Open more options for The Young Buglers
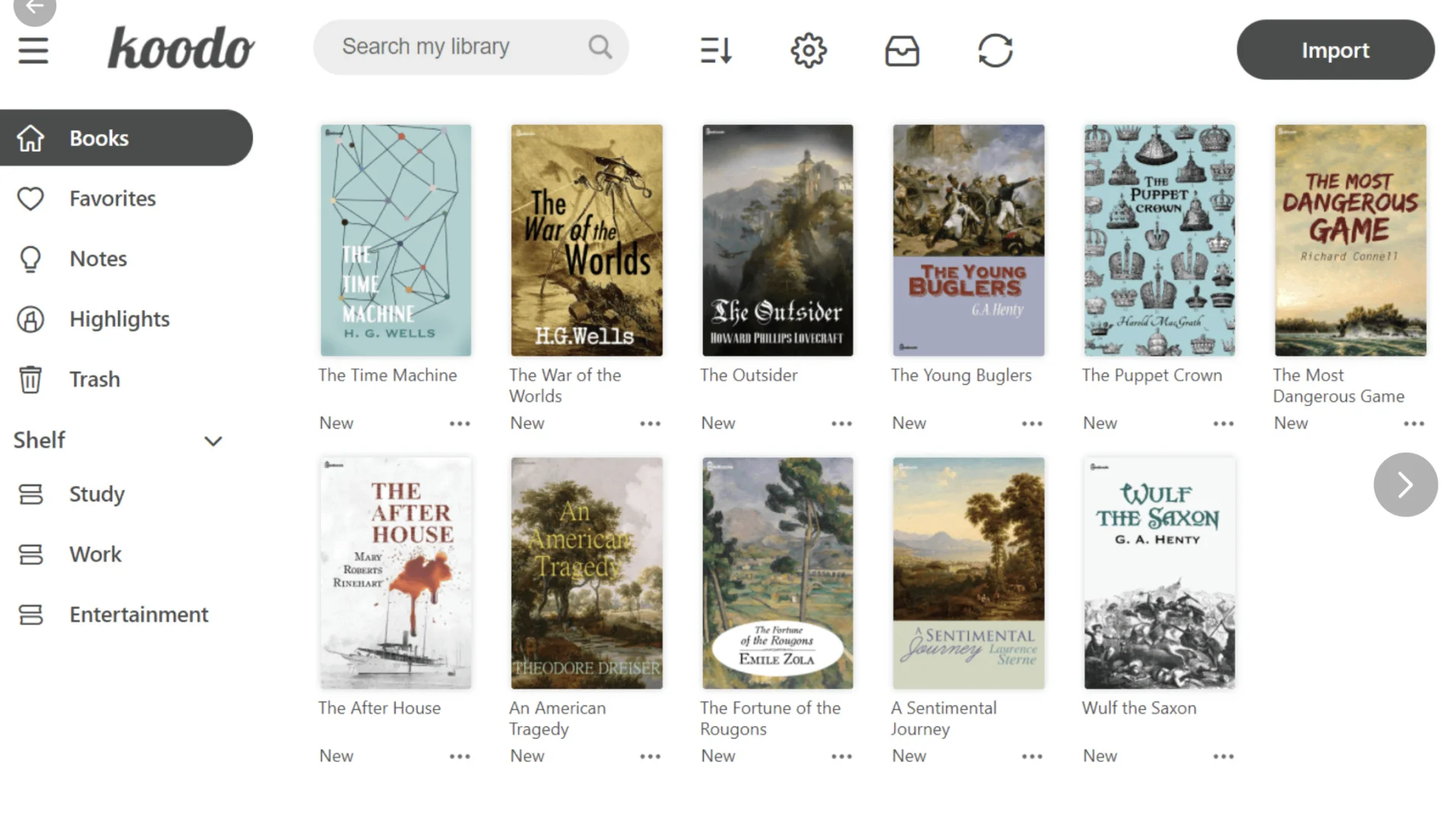 [x=1032, y=424]
